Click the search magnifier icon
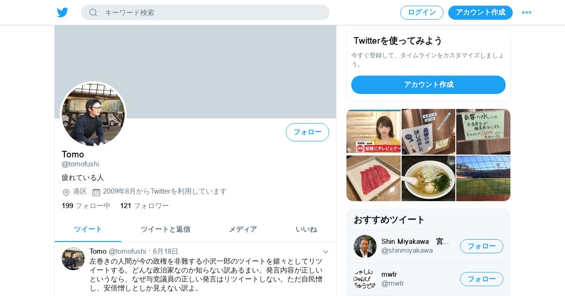The image size is (565, 296). [x=93, y=13]
